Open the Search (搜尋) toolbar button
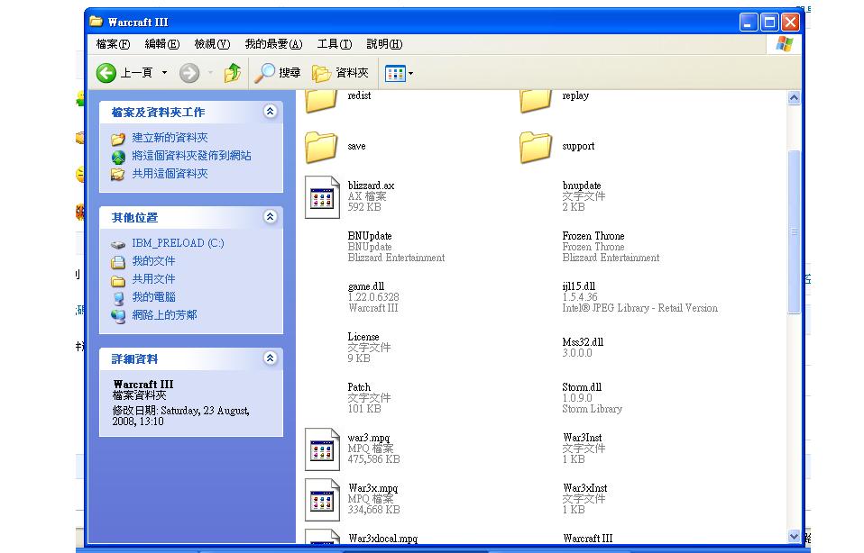This screenshot has height=553, width=864. point(278,73)
